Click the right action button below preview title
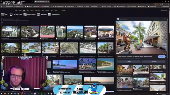Screen dimensions: 170x95 point(154,61)
